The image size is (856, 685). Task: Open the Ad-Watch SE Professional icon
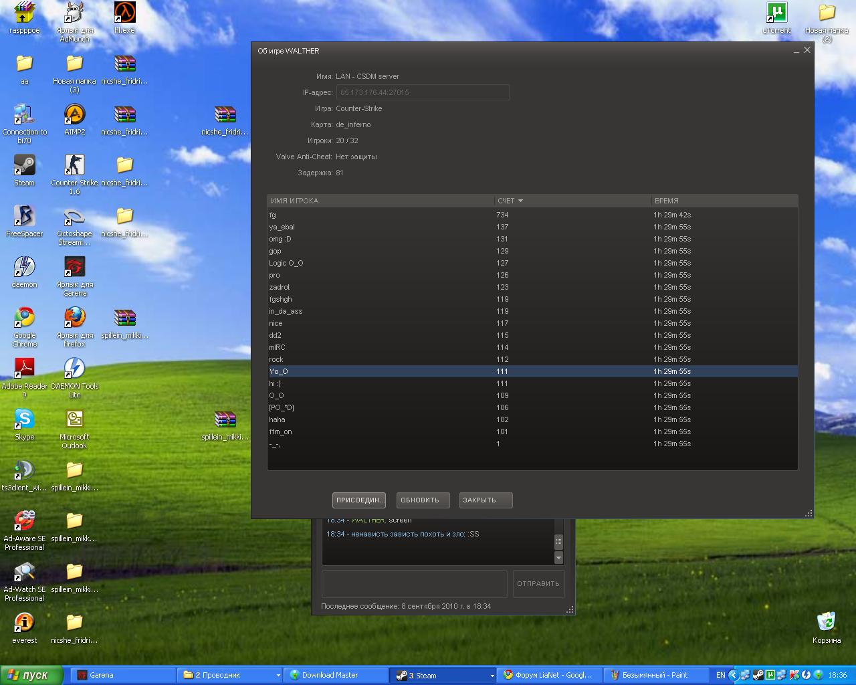click(x=25, y=581)
